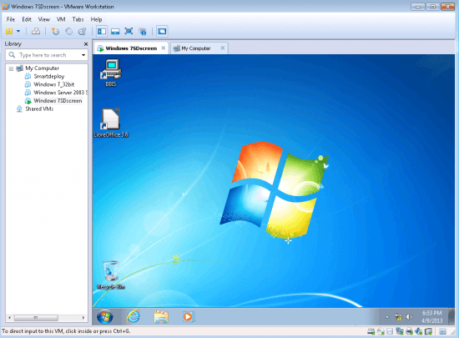Click the printer status bar icon

[409, 331]
